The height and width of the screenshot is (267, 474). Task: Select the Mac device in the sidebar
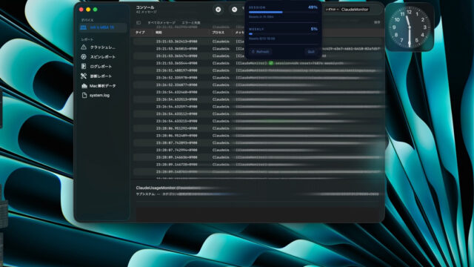pos(102,27)
